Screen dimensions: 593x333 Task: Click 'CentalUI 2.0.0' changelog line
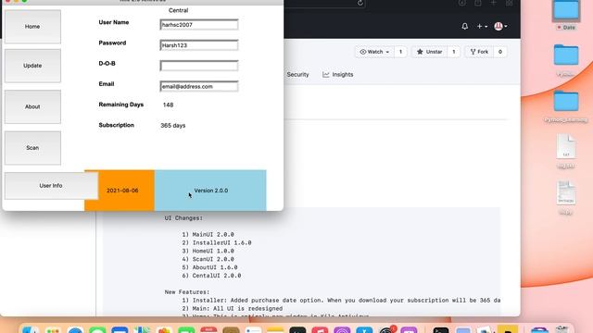(211, 276)
